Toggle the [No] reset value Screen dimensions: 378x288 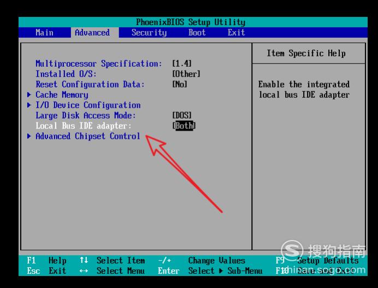[x=180, y=84]
